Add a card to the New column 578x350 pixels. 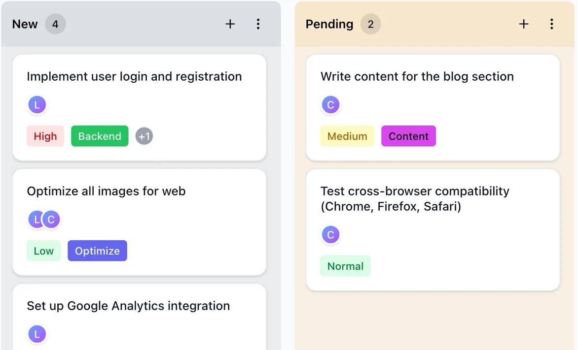pos(230,24)
